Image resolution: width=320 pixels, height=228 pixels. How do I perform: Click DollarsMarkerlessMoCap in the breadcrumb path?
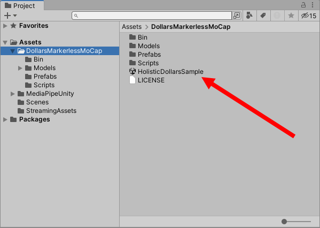pos(191,27)
